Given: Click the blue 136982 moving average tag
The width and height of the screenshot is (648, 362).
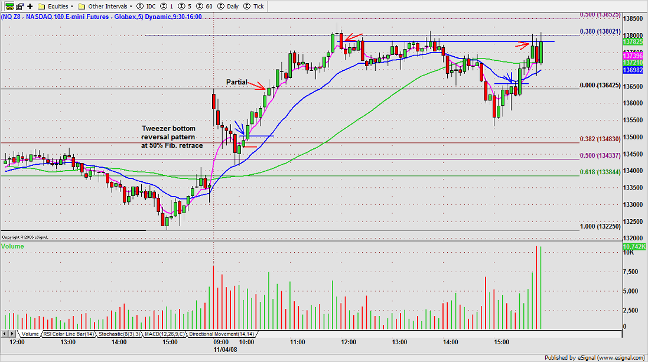Looking at the screenshot, I should 633,70.
